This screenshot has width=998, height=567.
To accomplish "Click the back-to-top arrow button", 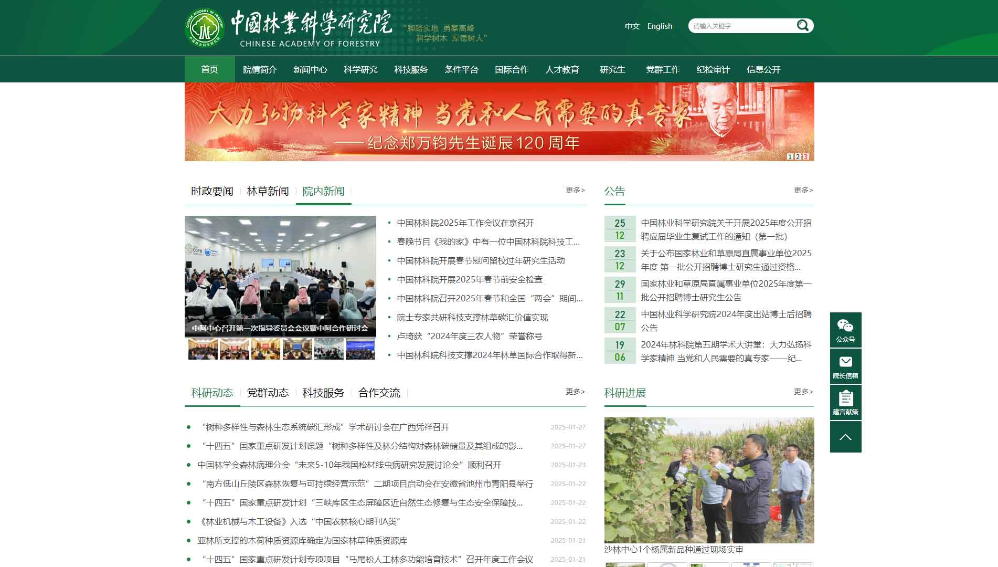I will tap(845, 437).
